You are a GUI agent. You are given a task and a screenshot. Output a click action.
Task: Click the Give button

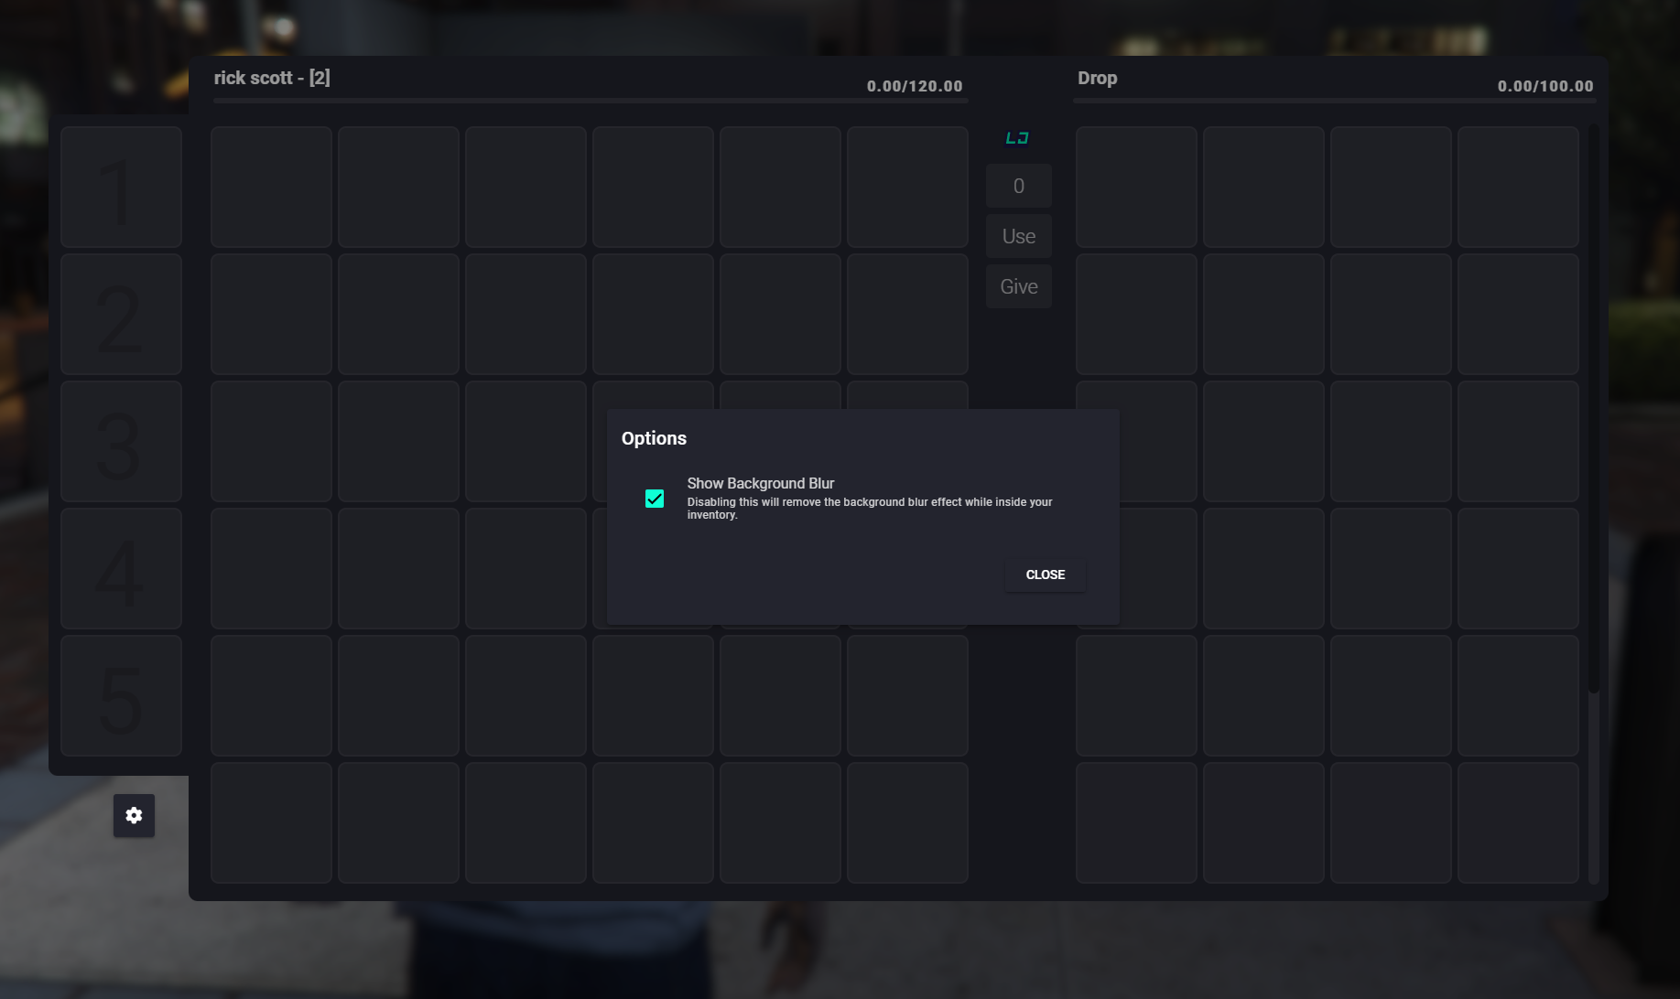[x=1019, y=286]
